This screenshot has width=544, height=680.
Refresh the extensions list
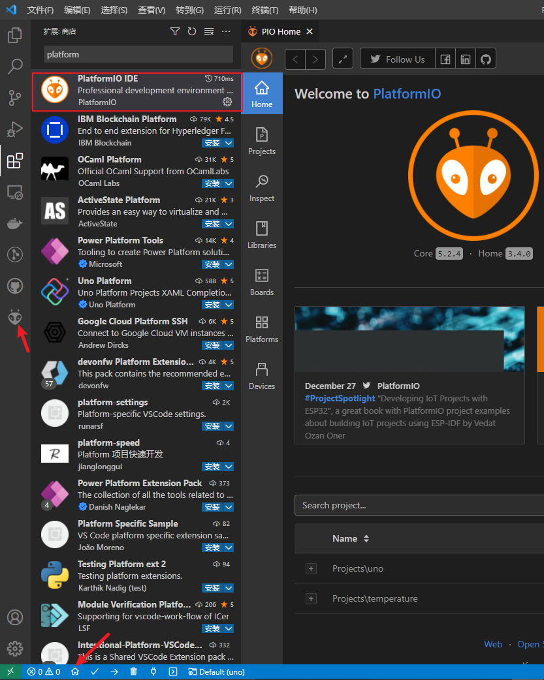[191, 31]
